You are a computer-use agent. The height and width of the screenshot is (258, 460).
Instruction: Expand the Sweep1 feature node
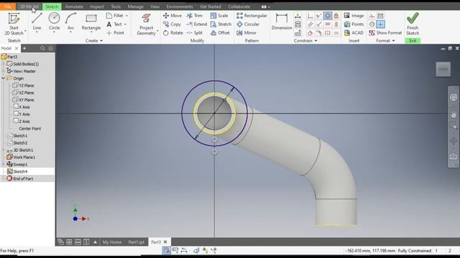click(x=3, y=164)
